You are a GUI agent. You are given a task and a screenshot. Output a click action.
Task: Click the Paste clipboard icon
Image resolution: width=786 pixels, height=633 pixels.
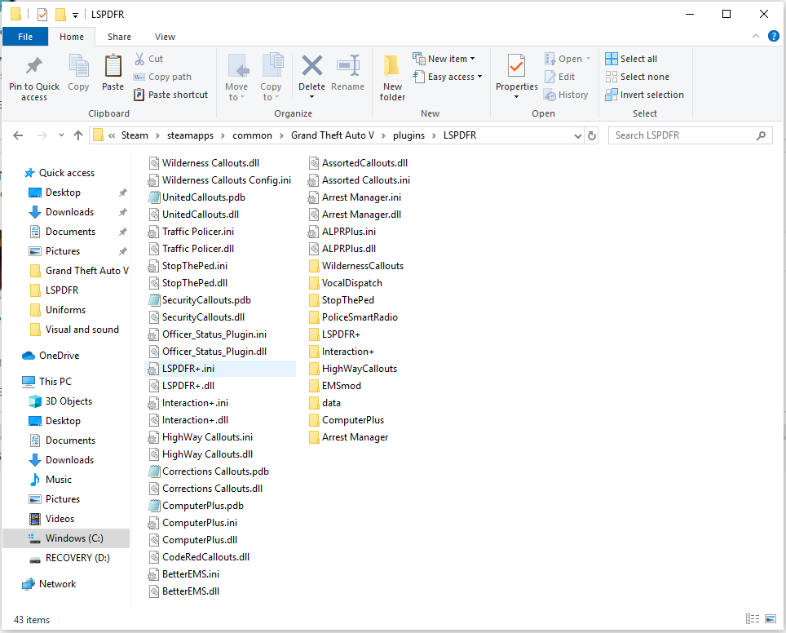(x=113, y=66)
